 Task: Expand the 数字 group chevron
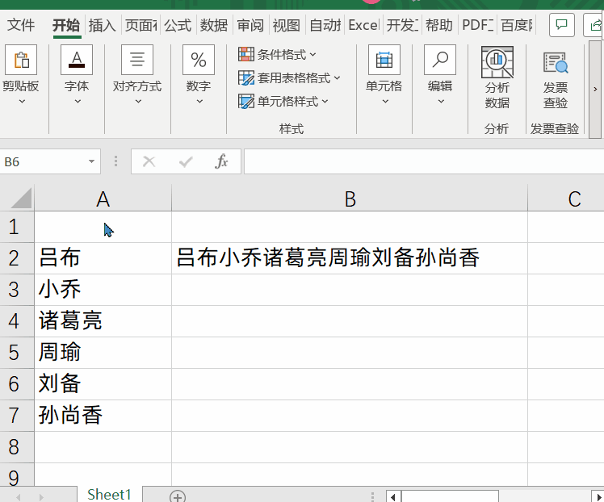click(199, 101)
